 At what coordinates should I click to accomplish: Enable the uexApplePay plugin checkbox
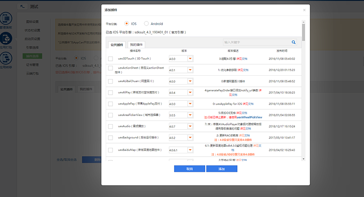click(111, 104)
